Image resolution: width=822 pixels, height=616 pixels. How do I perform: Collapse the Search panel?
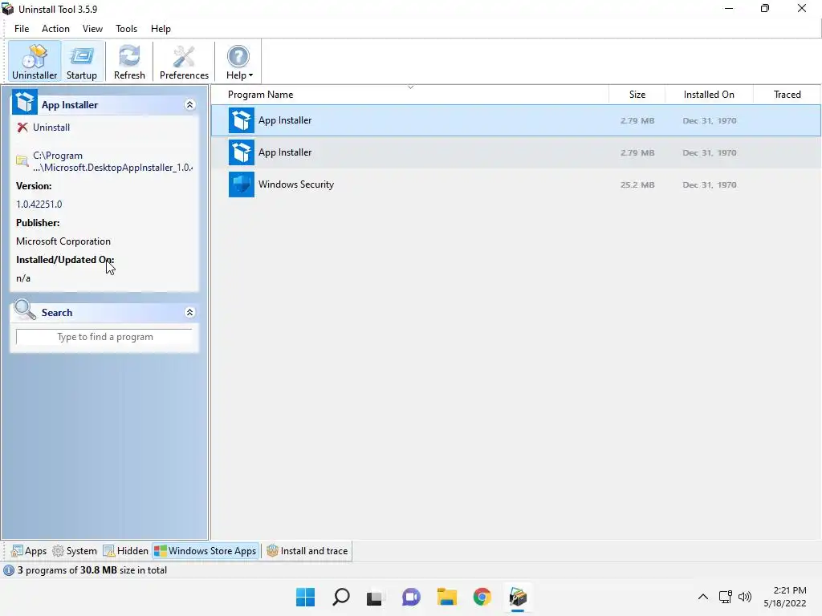(189, 312)
